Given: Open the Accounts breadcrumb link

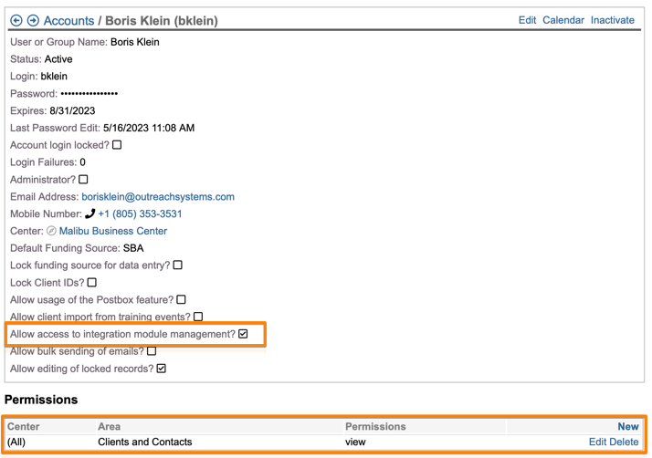Looking at the screenshot, I should (68, 20).
